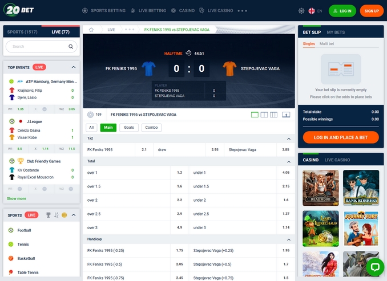Collapse the Handicap market section
387x281 pixels.
(x=288, y=239)
